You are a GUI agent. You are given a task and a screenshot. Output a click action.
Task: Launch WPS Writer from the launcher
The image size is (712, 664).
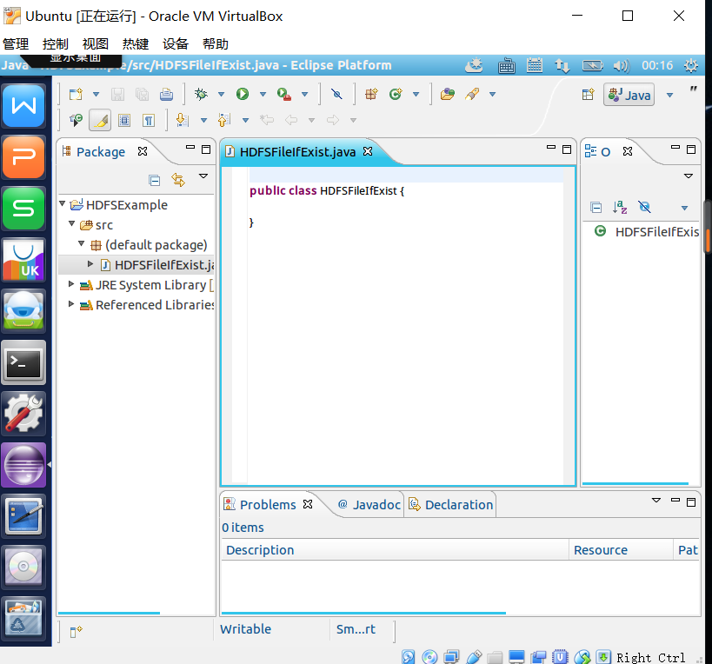[23, 106]
